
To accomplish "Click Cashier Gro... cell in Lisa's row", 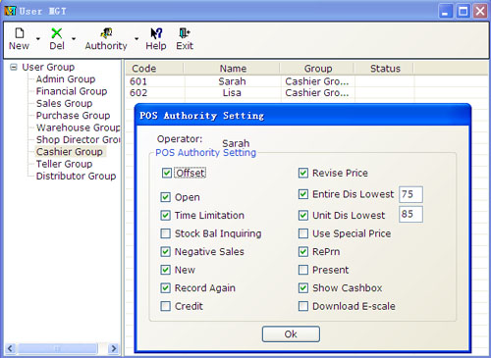I will tap(317, 93).
